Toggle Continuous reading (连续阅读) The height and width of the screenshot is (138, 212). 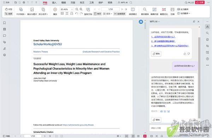point(120,14)
